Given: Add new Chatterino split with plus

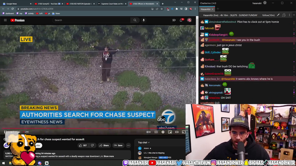Looking at the screenshot, I should click(x=294, y=15).
